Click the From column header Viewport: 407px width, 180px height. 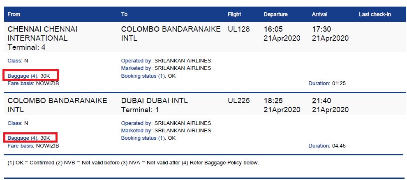pyautogui.click(x=14, y=14)
